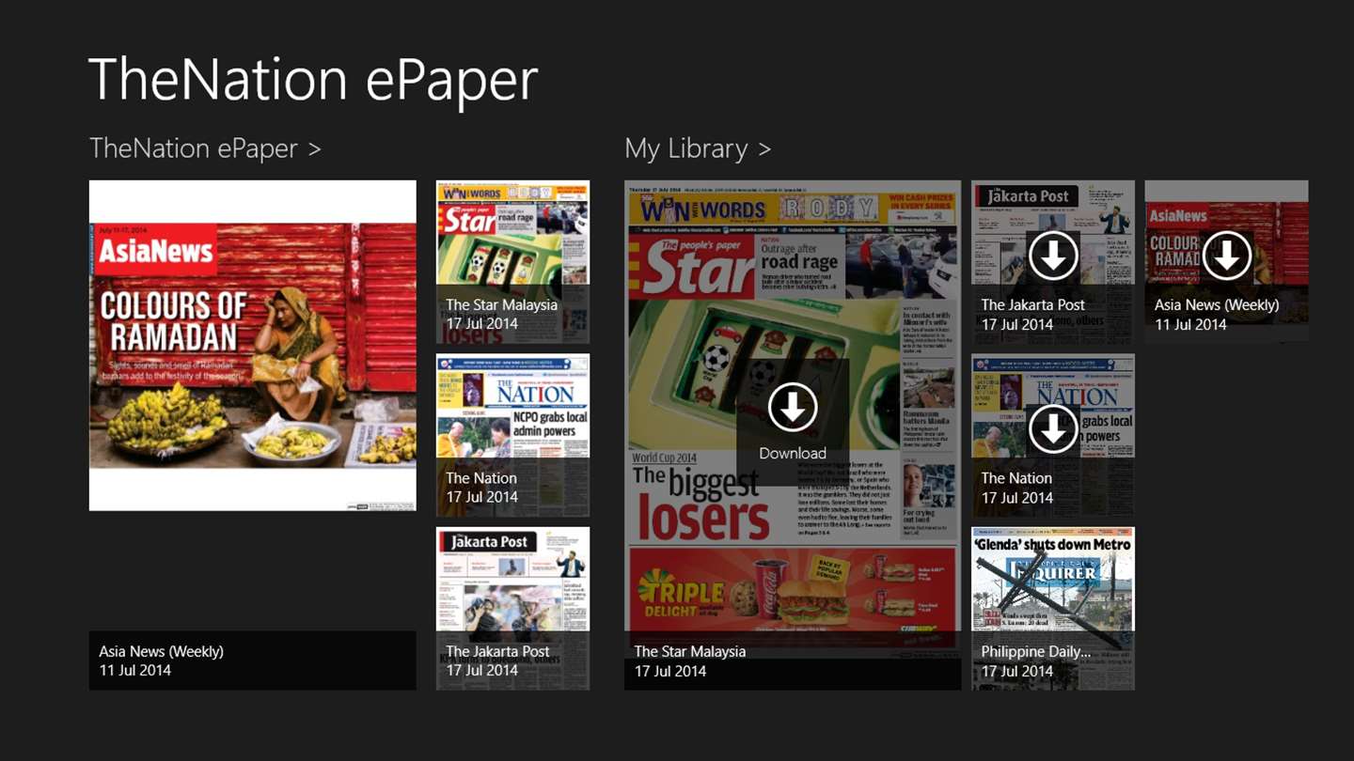This screenshot has width=1354, height=761.
Task: Click the TheNation ePaper page title
Action: point(313,79)
